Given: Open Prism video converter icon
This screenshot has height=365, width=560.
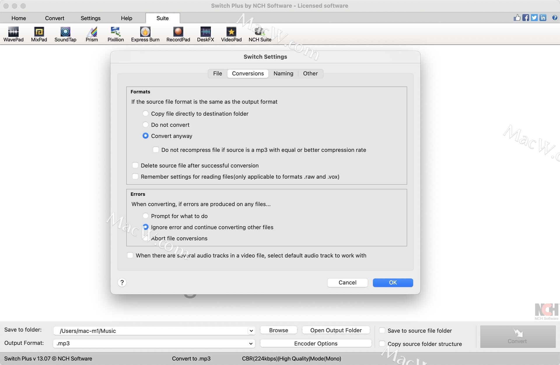Looking at the screenshot, I should pyautogui.click(x=92, y=34).
